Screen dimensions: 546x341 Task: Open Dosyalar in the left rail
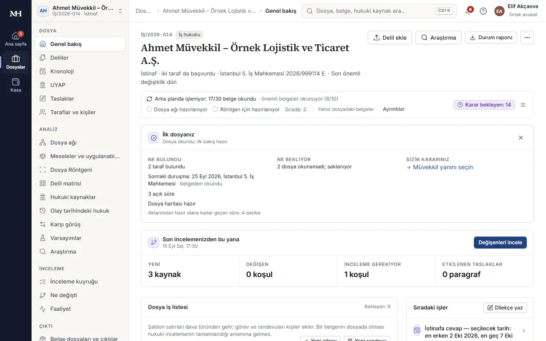(16, 62)
